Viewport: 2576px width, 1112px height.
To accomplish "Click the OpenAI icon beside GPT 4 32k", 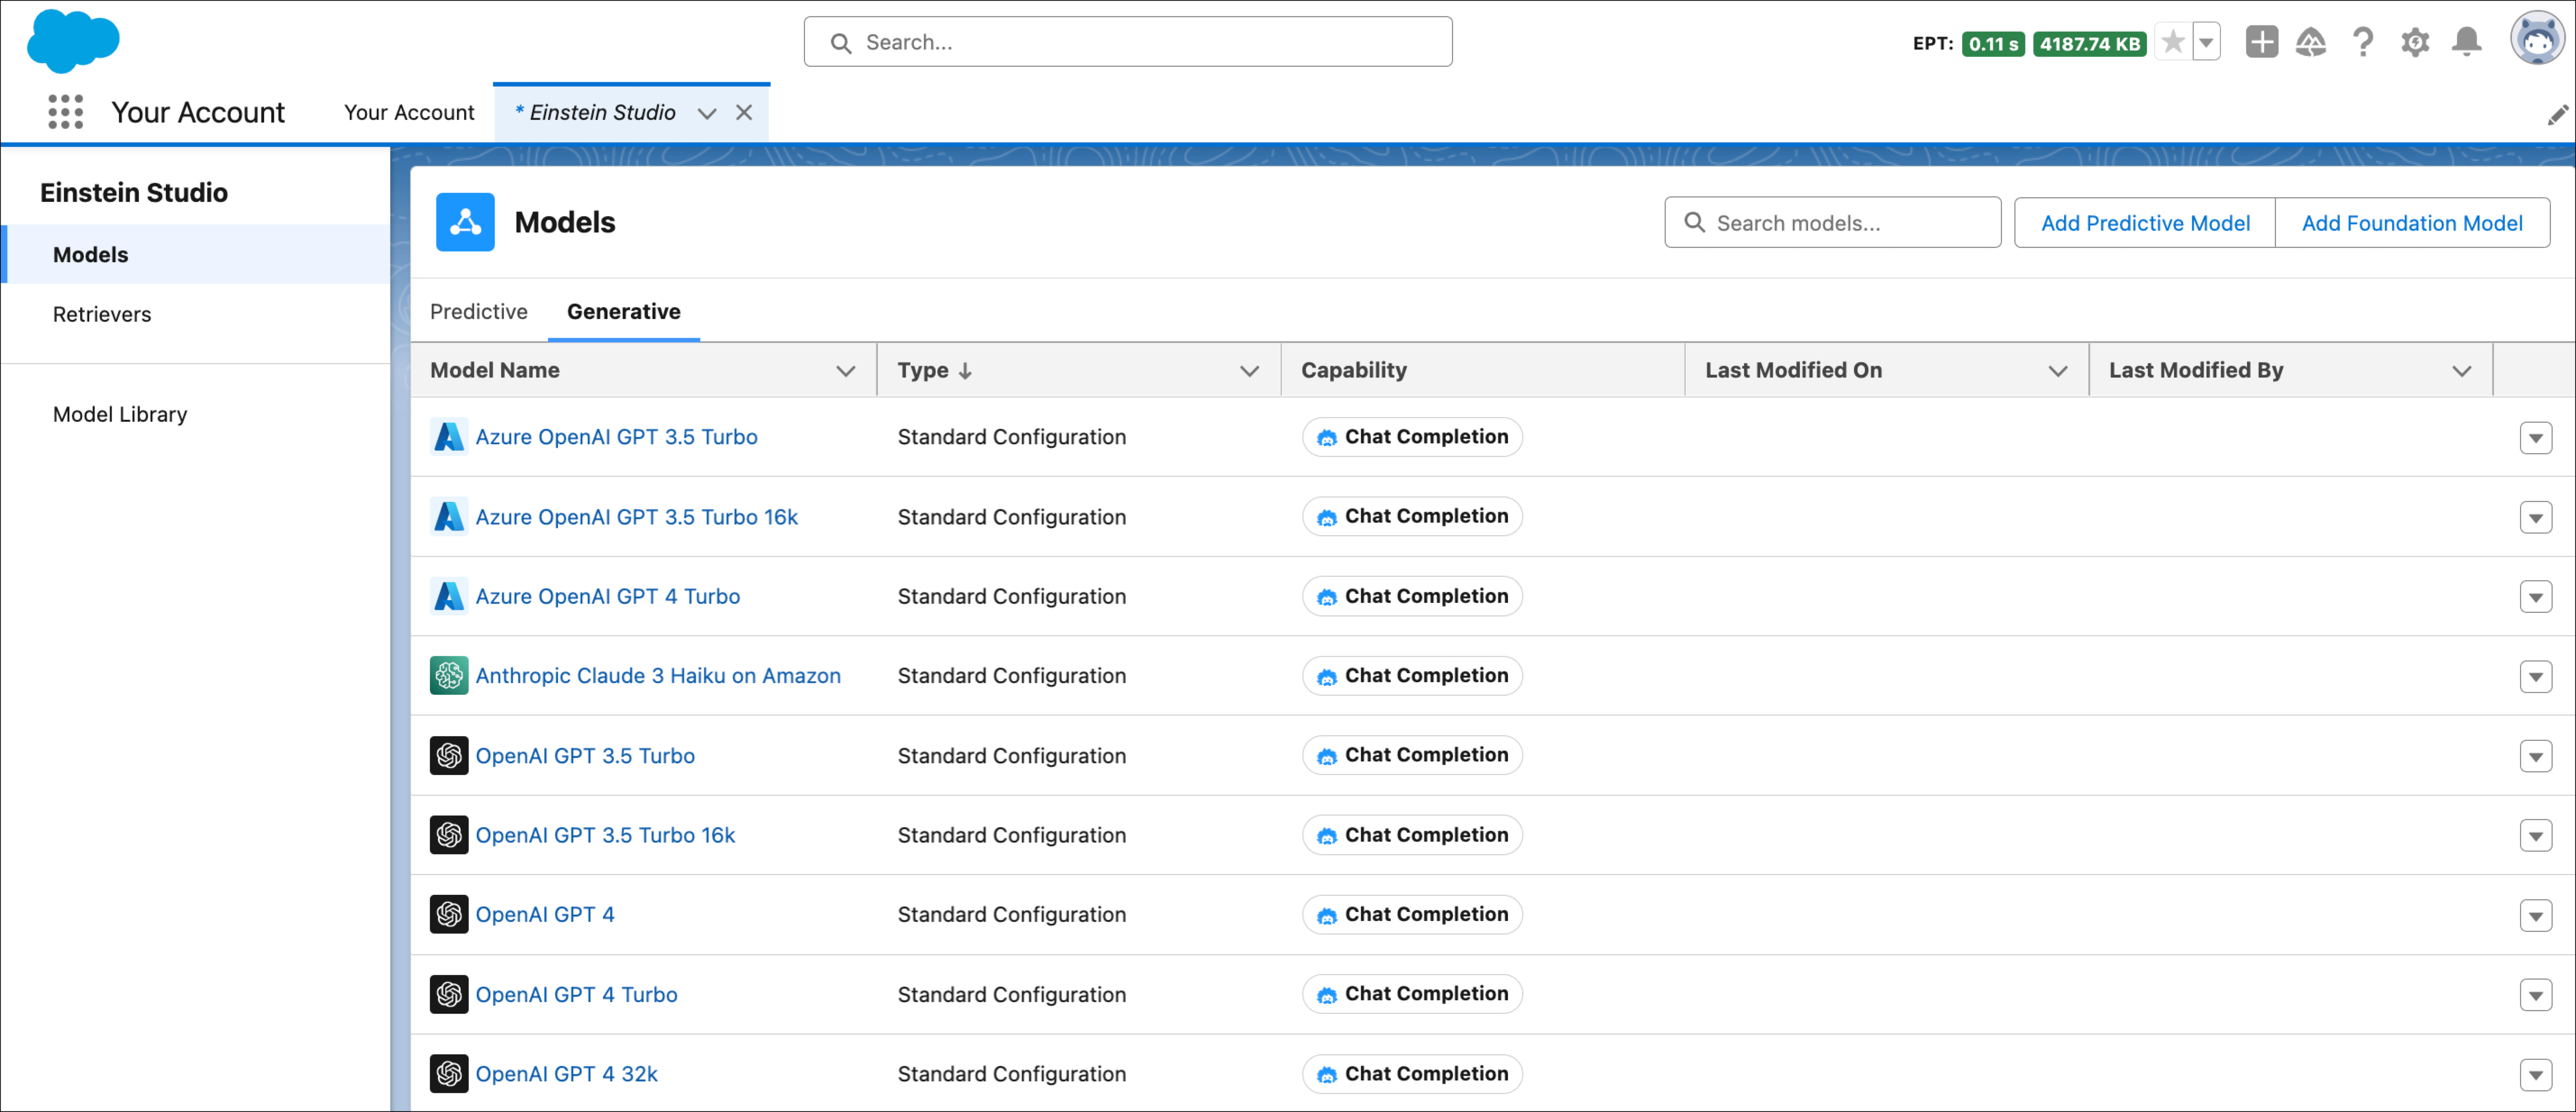I will pos(449,1074).
